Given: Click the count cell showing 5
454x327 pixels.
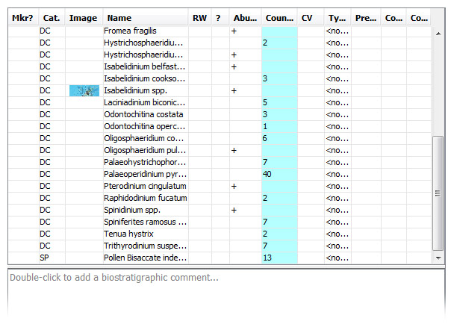Looking at the screenshot, I should pyautogui.click(x=279, y=102).
